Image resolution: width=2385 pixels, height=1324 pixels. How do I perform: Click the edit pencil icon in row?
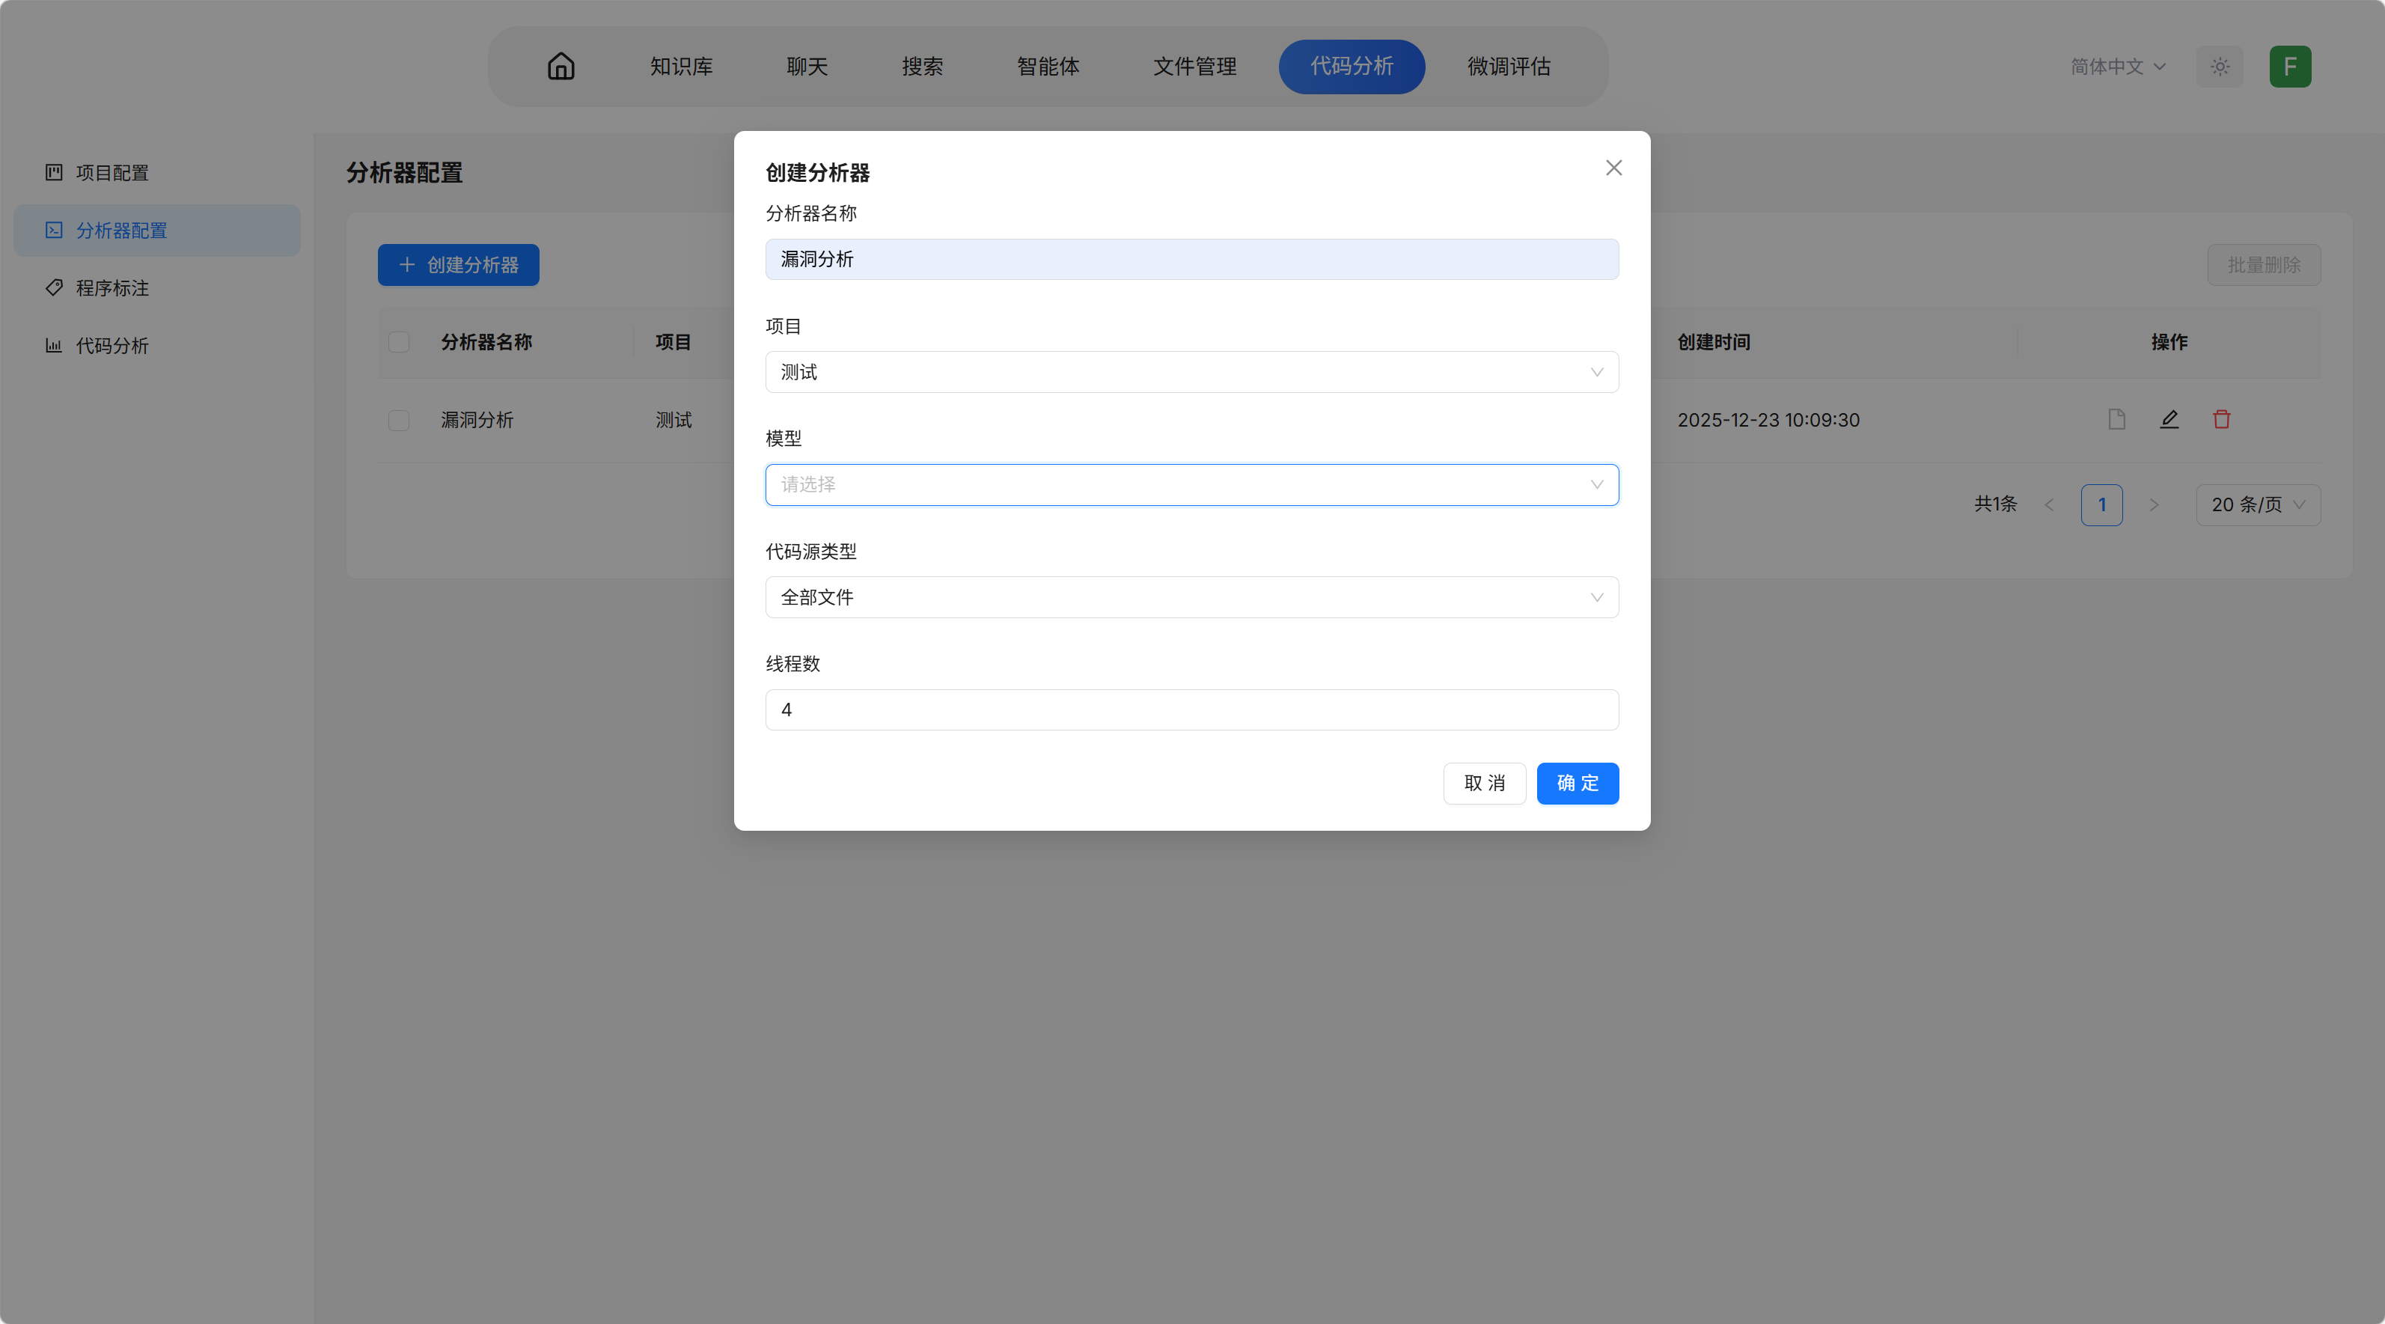tap(2169, 419)
